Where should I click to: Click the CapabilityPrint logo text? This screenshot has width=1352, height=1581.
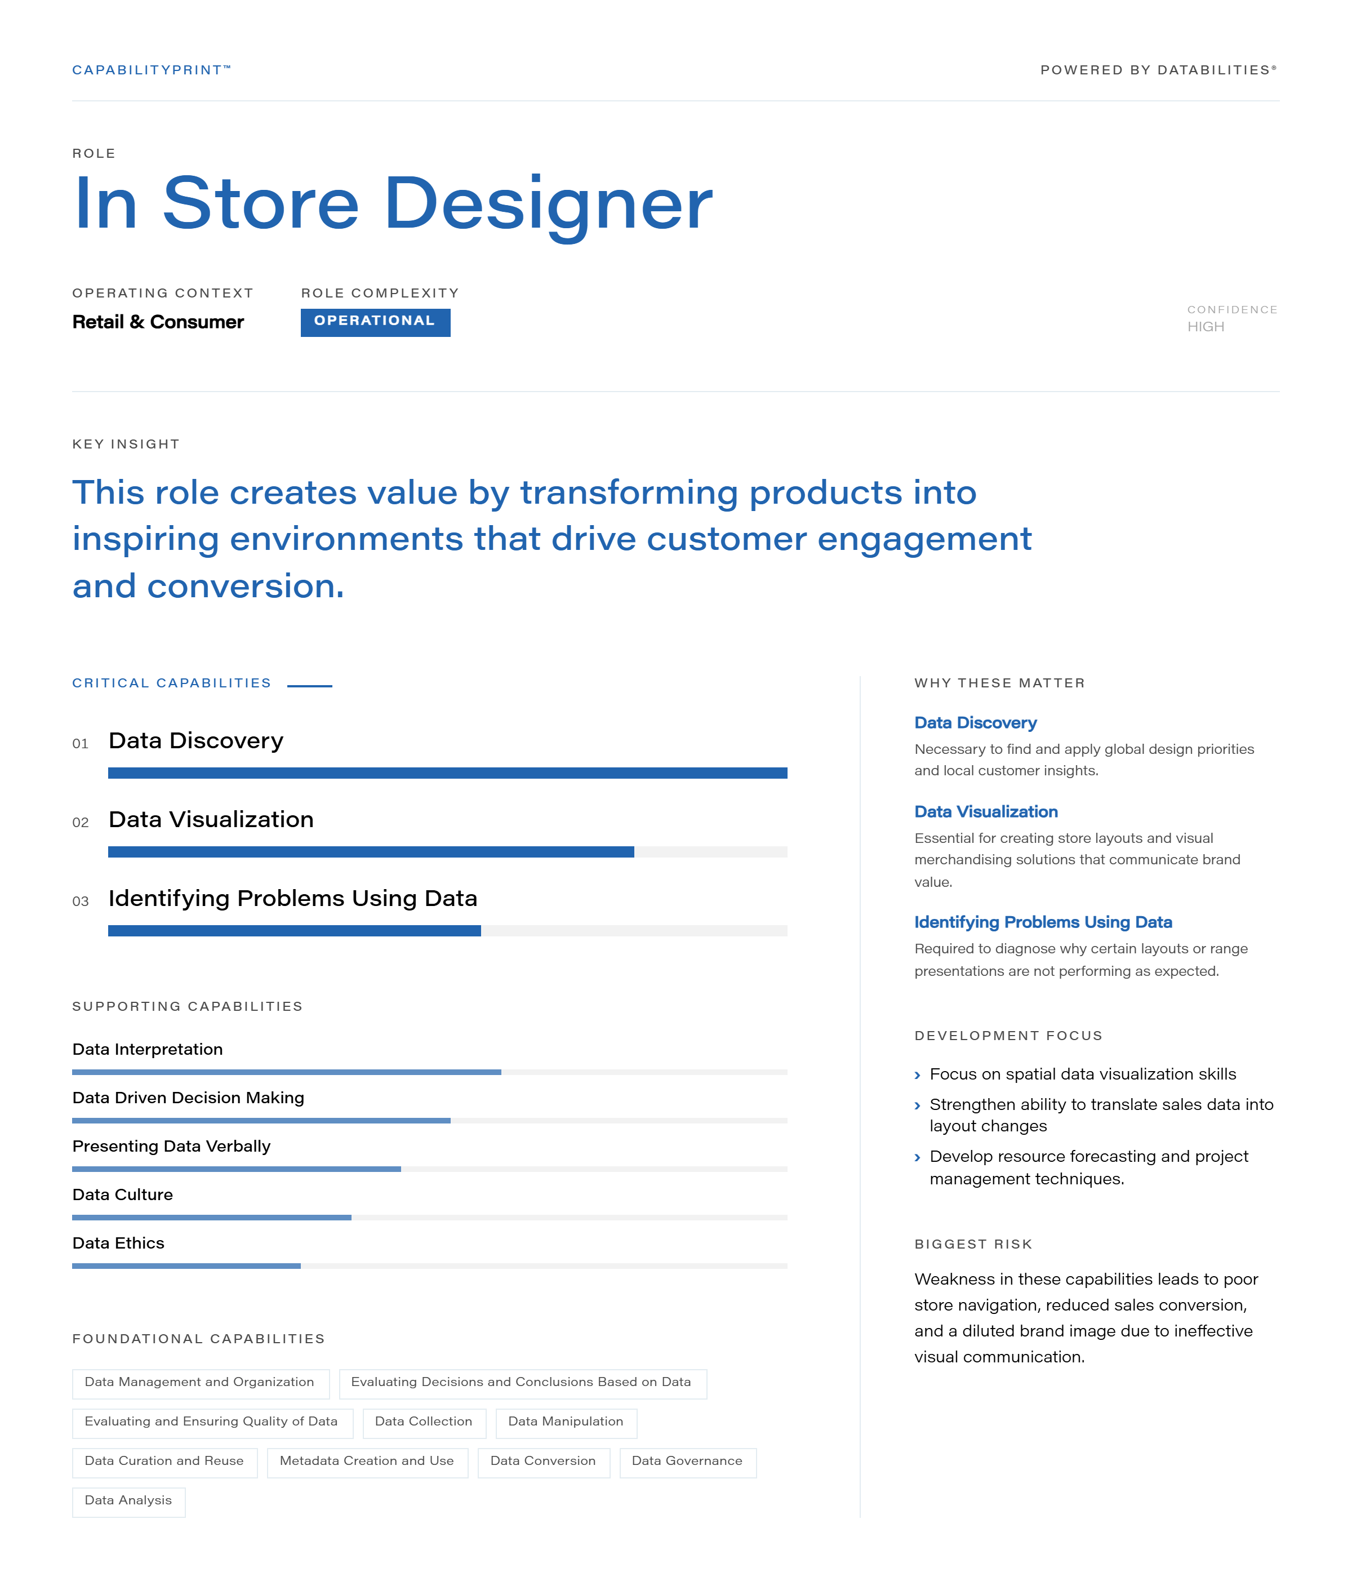click(x=151, y=70)
